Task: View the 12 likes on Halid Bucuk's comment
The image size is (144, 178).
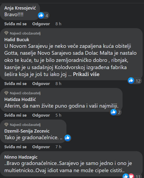Action: [x=135, y=81]
